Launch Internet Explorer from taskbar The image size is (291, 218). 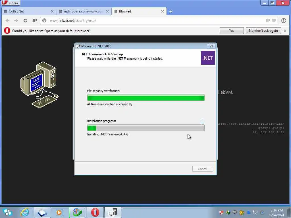(x=25, y=212)
